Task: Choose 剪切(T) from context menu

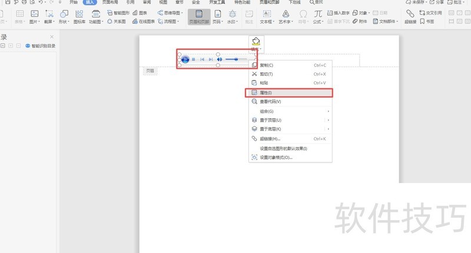Action: click(x=290, y=74)
